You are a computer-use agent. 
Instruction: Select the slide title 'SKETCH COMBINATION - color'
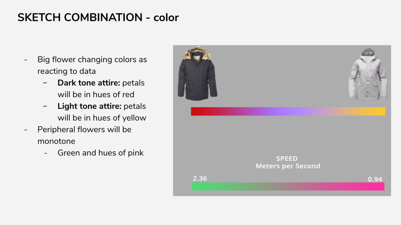click(x=98, y=17)
